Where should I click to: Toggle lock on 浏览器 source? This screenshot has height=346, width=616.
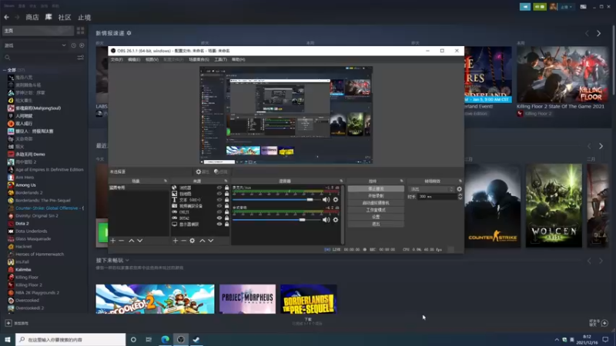226,188
